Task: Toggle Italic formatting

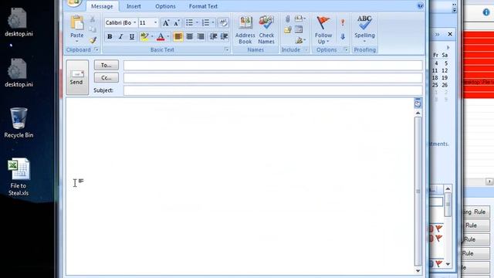Action: (x=120, y=36)
